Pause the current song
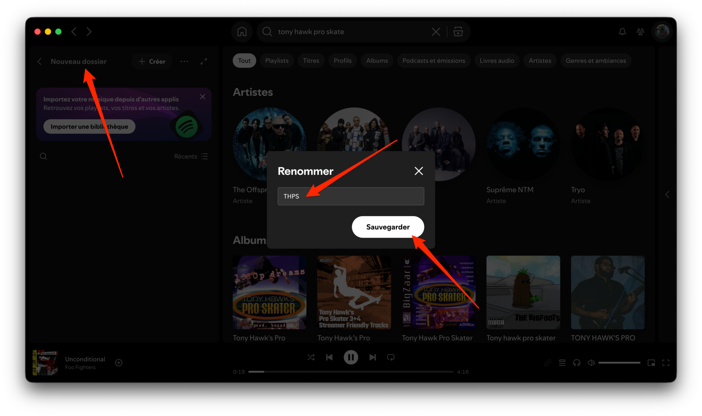702x416 pixels. coord(351,357)
